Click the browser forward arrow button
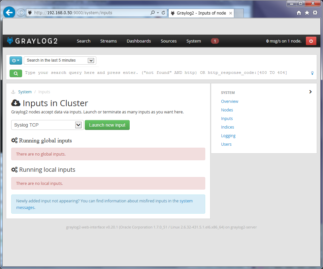This screenshot has width=323, height=269. [20, 13]
